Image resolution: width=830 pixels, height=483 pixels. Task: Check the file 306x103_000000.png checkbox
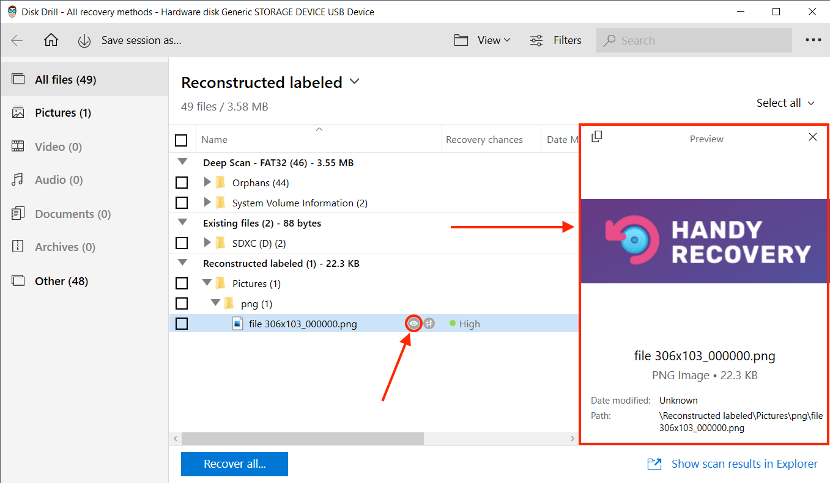click(x=182, y=324)
